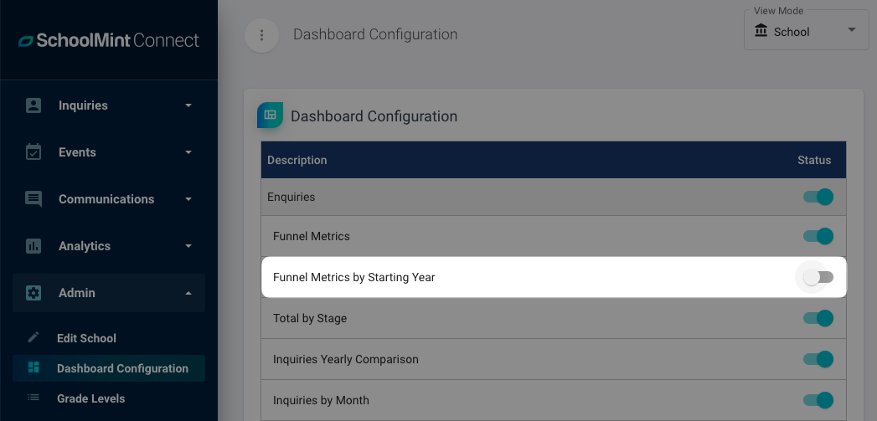877x421 pixels.
Task: Click the Events calendar icon
Action: pyautogui.click(x=34, y=152)
